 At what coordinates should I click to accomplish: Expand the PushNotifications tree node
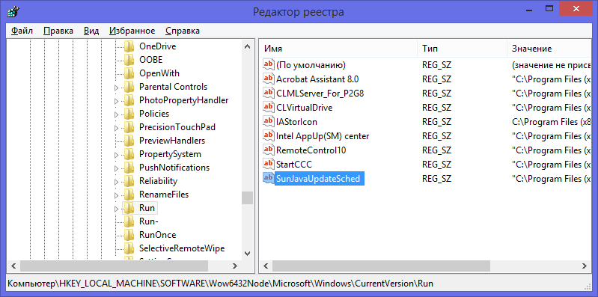[x=117, y=168]
